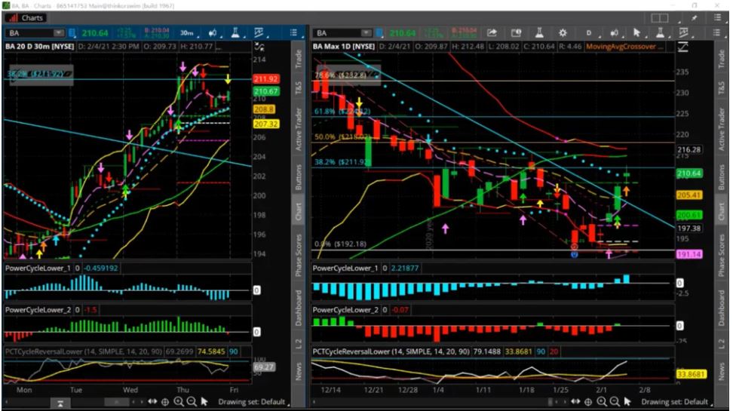Screen dimensions: 733x411
Task: Click left chart crosshair icon
Action: (x=165, y=401)
